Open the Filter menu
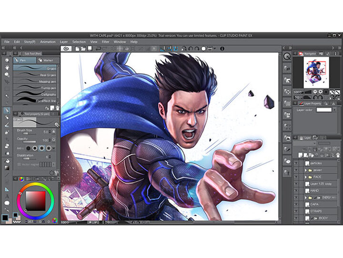This screenshot has height=258, width=343. click(105, 41)
